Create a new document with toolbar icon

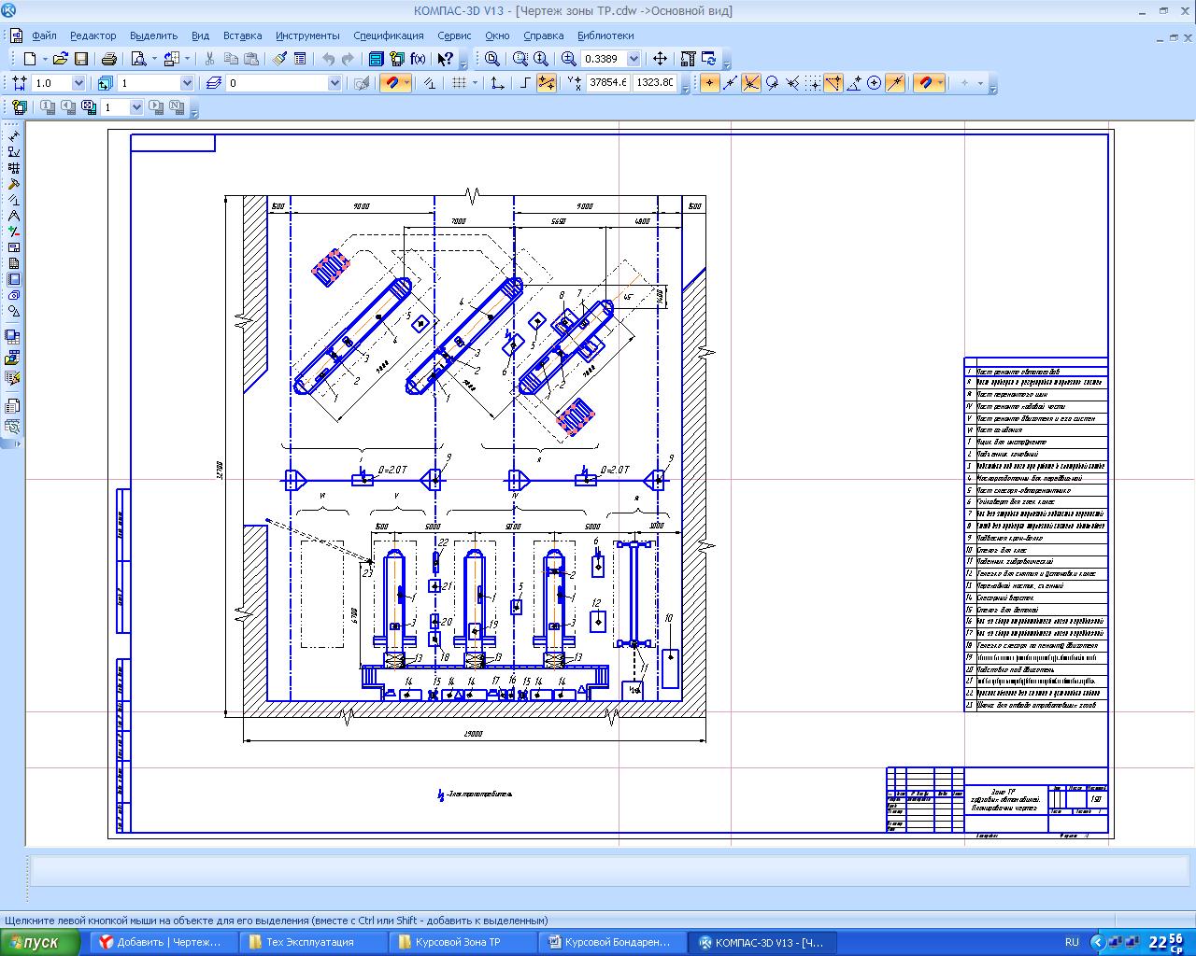pos(30,58)
